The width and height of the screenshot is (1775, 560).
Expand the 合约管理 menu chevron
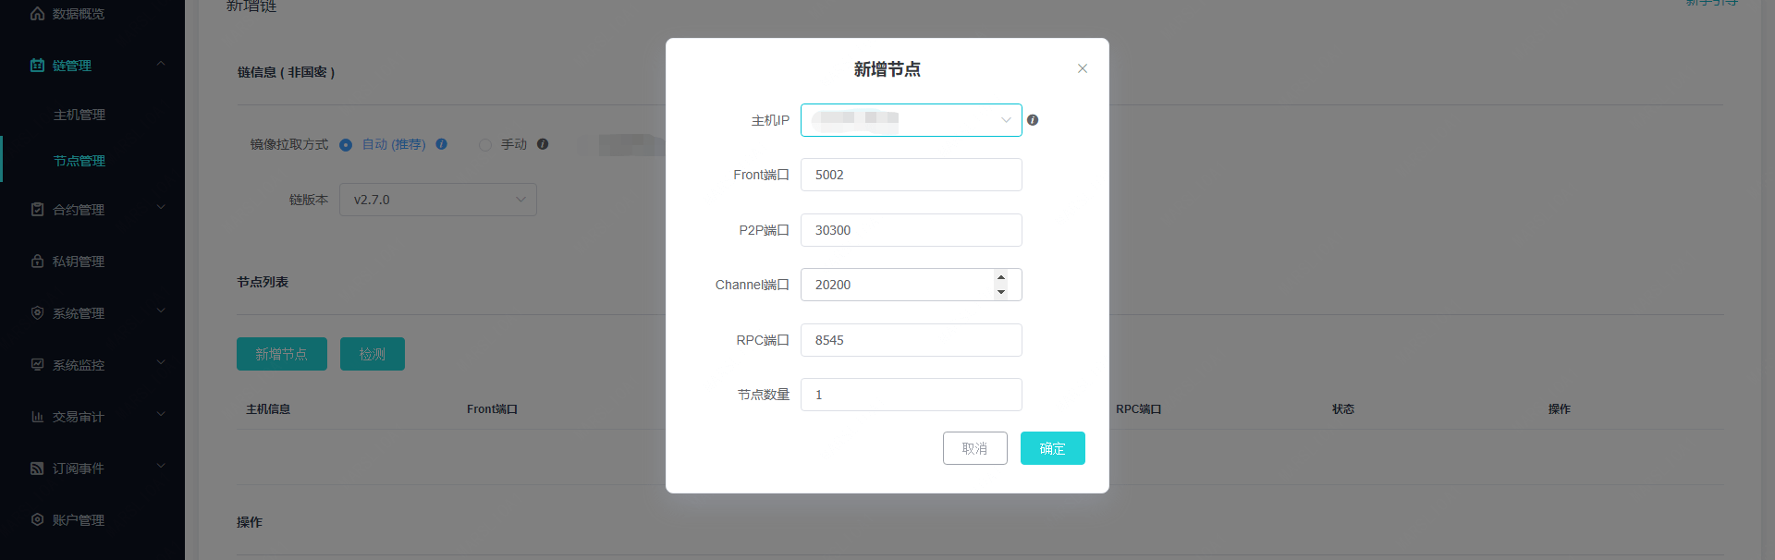click(x=161, y=208)
